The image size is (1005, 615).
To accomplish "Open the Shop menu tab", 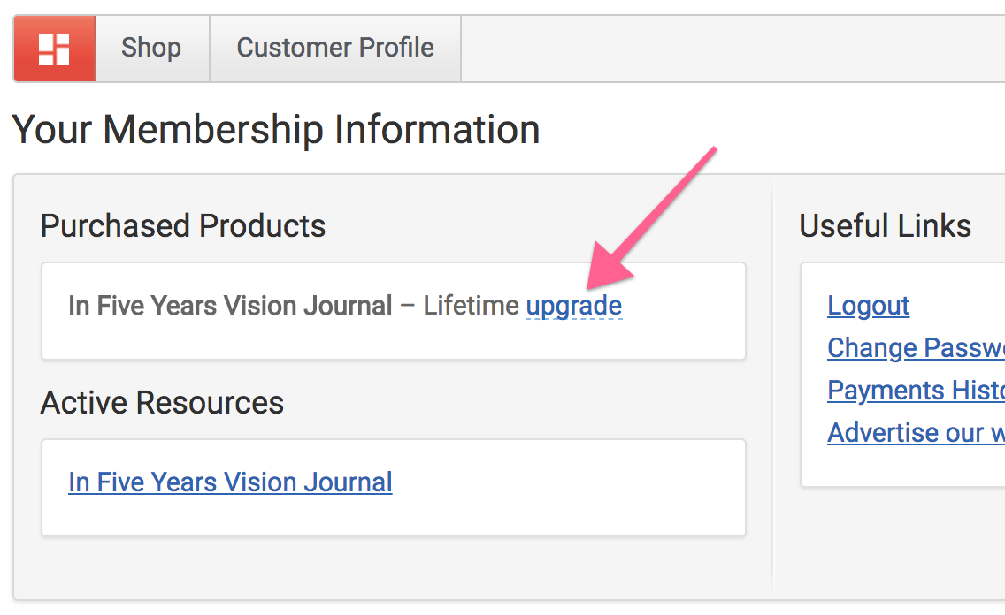I will (x=152, y=49).
